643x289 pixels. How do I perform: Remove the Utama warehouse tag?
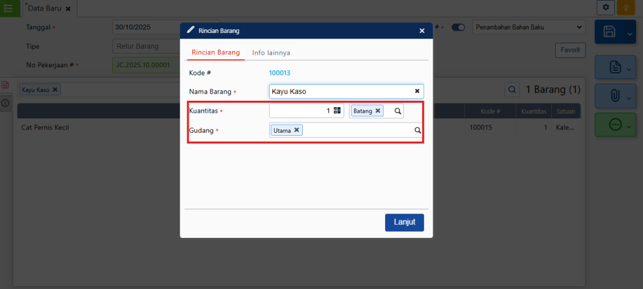pyautogui.click(x=297, y=130)
